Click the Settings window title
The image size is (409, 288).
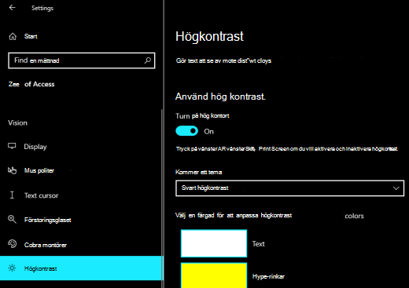[x=42, y=8]
